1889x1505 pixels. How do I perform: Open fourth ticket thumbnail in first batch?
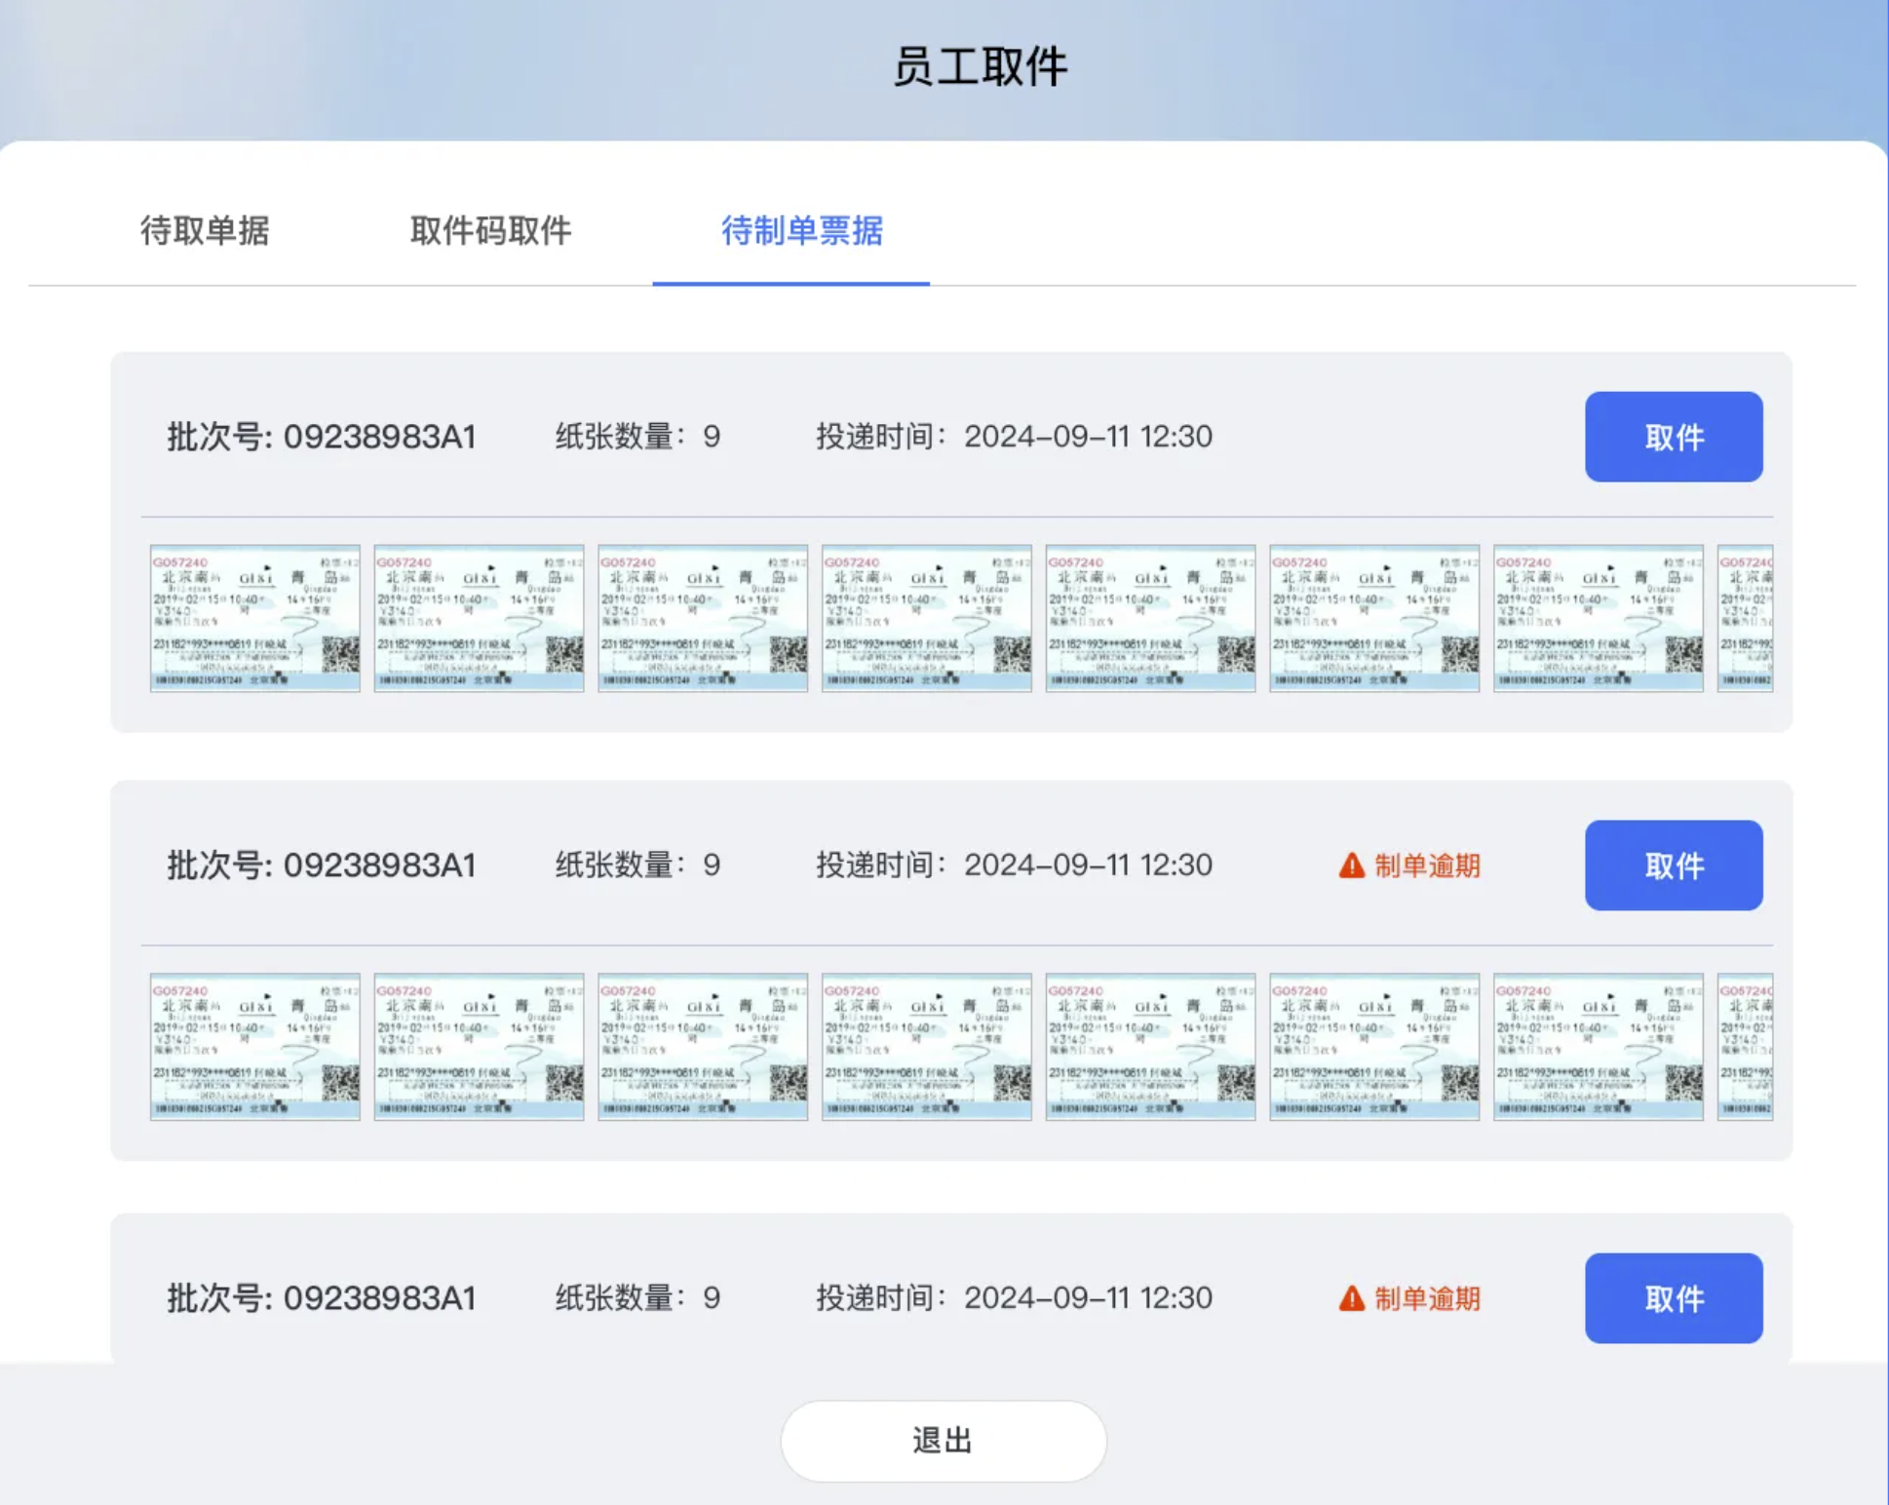coord(926,618)
